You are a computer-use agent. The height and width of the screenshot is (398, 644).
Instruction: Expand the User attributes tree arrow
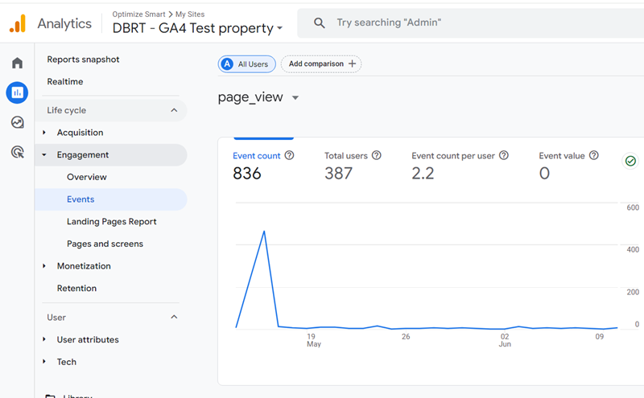pyautogui.click(x=44, y=339)
